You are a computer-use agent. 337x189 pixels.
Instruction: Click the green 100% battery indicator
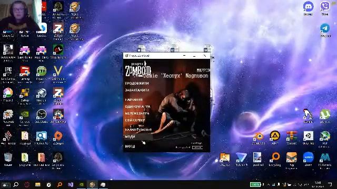click(x=255, y=184)
